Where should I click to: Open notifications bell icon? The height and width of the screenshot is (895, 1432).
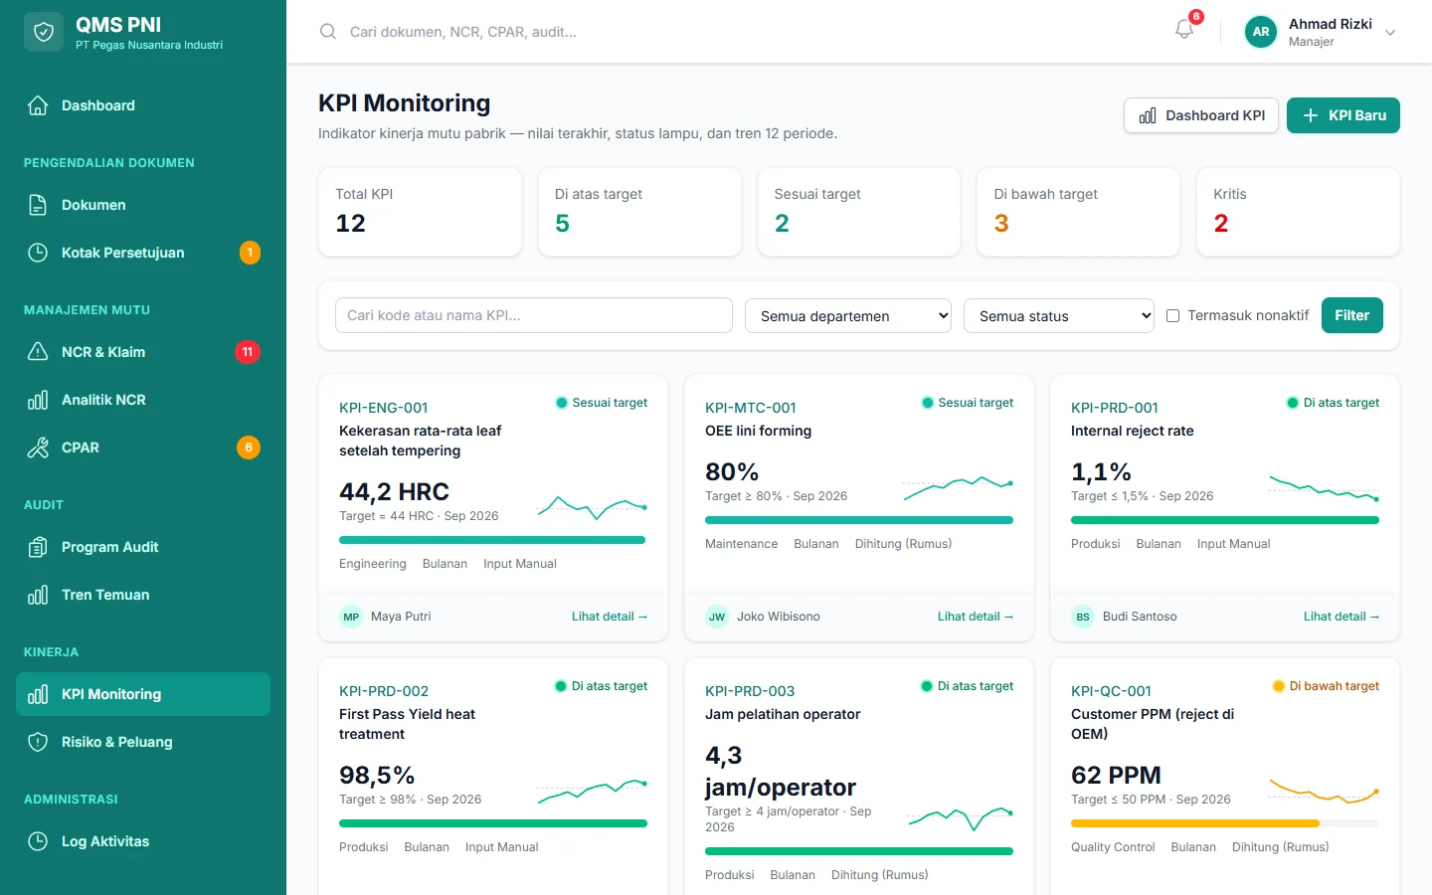click(x=1183, y=30)
